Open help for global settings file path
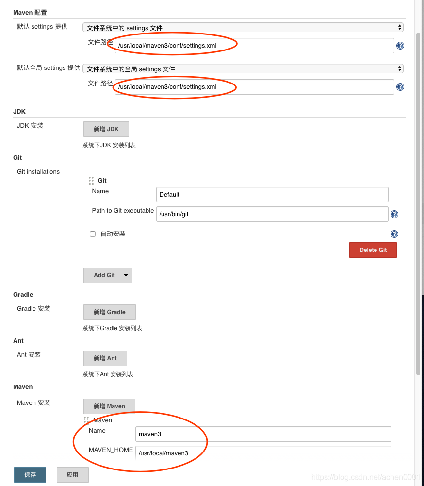Screen dimensions: 424x486 [x=400, y=87]
